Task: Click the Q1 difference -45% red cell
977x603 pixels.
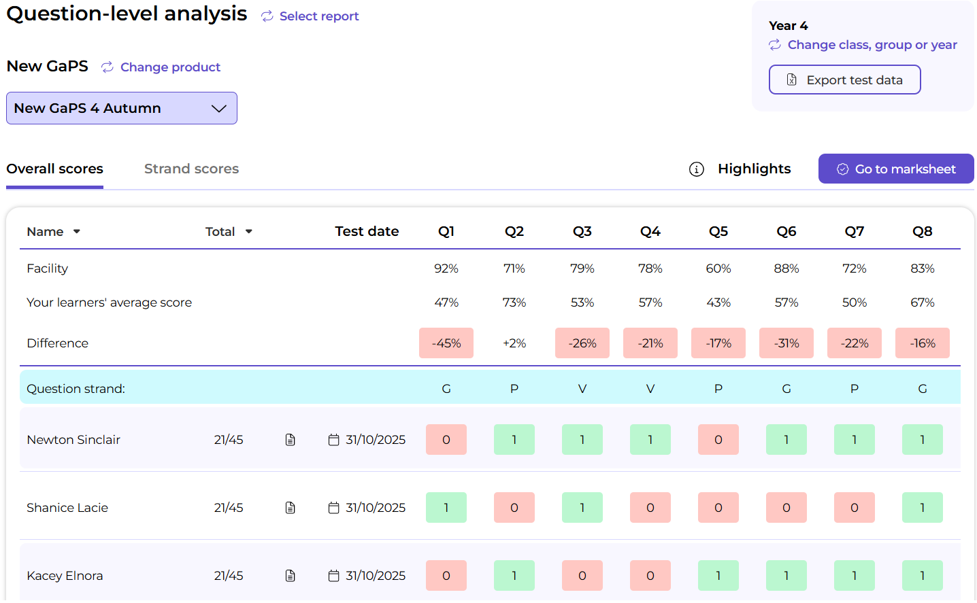Action: pyautogui.click(x=446, y=343)
